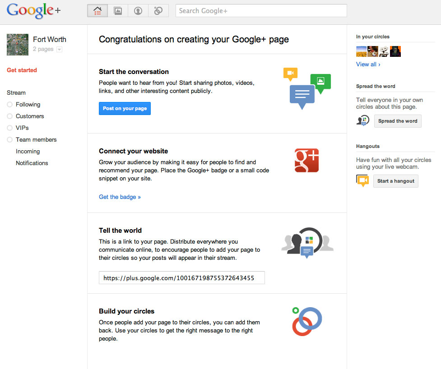This screenshot has height=369, width=441.
Task: Click the Build your circles icon
Action: click(x=307, y=322)
